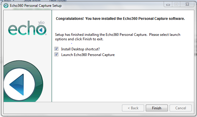Image resolution: width=197 pixels, height=117 pixels.
Task: Minimize the Echo360 Setup window
Action: 168,4
